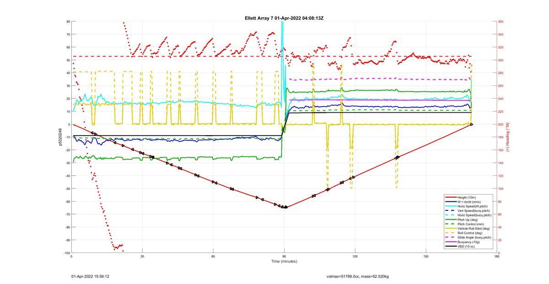Screen dimensions: 549x284
Task: Click the left axis tick label 80
Action: [x=68, y=21]
